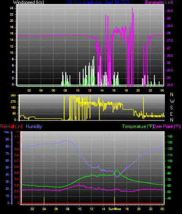Click the red "0.9" rainfall axis value

17,149
